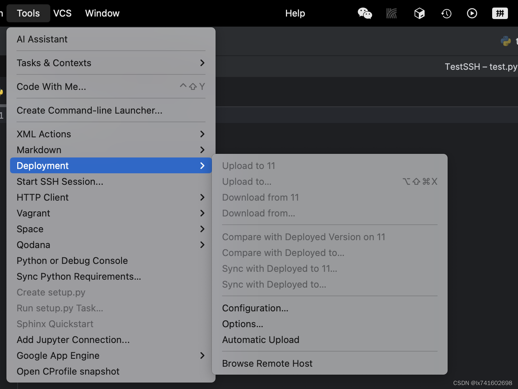Expand XML Actions submenu
The height and width of the screenshot is (389, 518).
click(111, 134)
